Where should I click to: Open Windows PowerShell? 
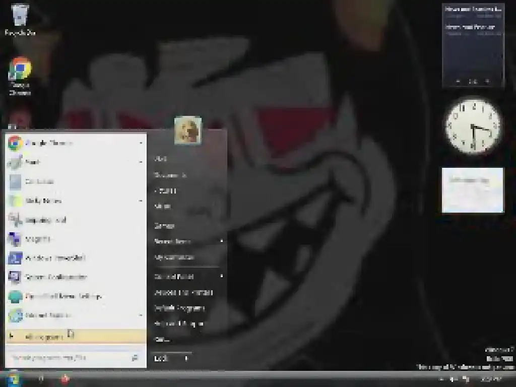point(76,259)
